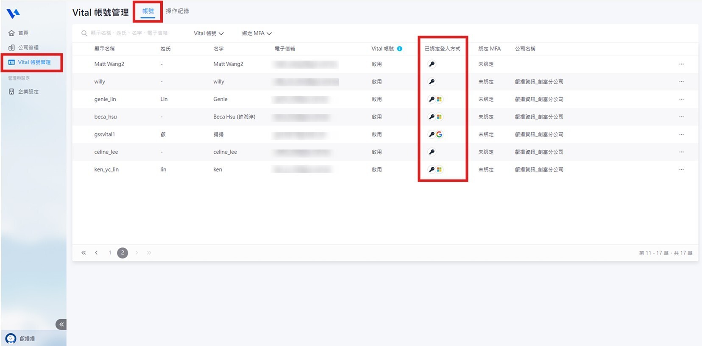This screenshot has height=346, width=702.
Task: Open the 綁定 MFA filter dropdown
Action: (257, 33)
